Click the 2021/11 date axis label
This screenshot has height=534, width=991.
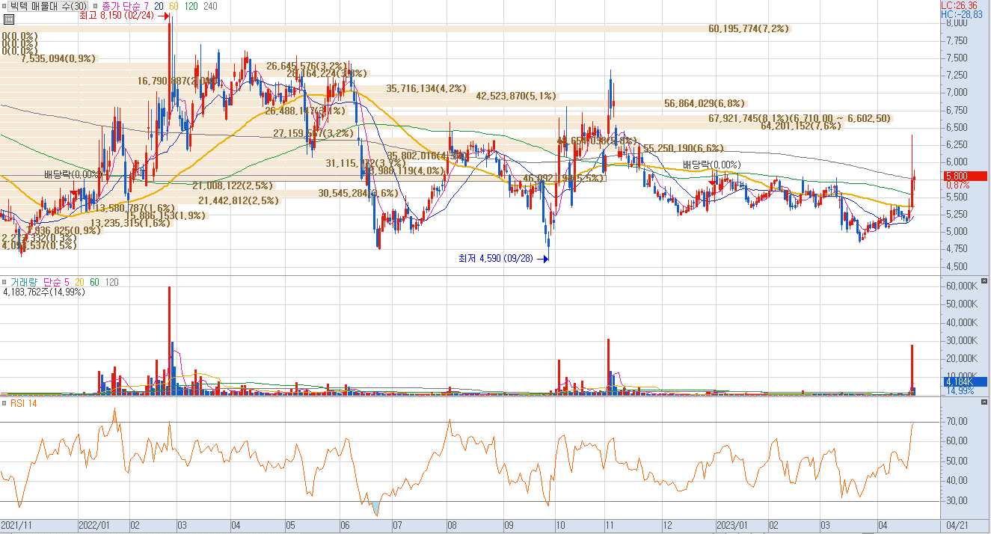point(16,525)
